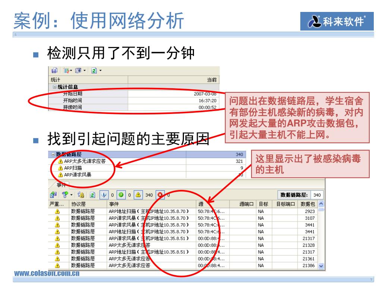Click the value 16:37:20

[207, 101]
